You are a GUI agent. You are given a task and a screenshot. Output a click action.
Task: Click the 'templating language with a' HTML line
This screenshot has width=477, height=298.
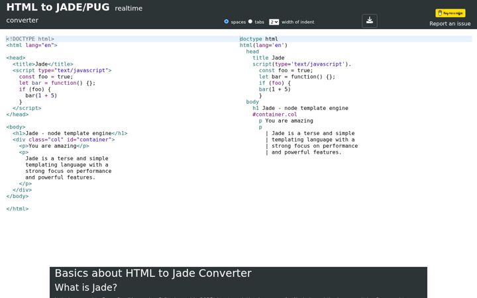tap(67, 165)
